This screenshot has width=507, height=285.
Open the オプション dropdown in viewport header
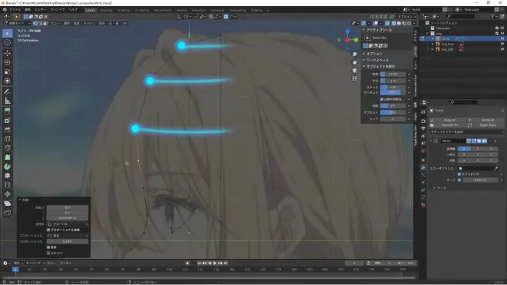coord(407,16)
